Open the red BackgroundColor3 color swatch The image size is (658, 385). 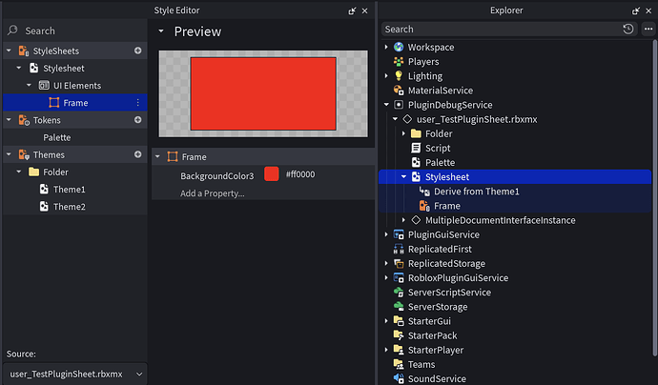pyautogui.click(x=272, y=175)
